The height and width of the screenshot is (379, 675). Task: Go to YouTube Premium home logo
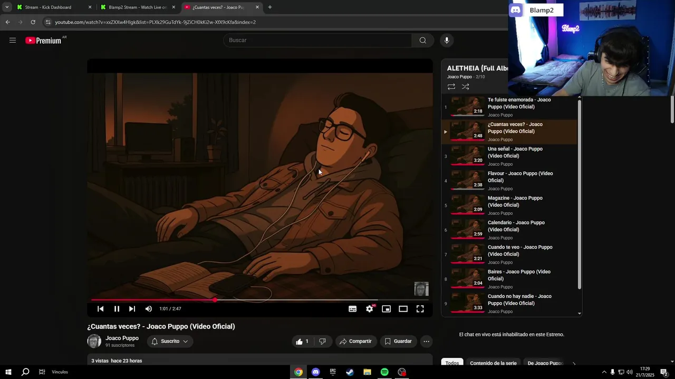45,41
